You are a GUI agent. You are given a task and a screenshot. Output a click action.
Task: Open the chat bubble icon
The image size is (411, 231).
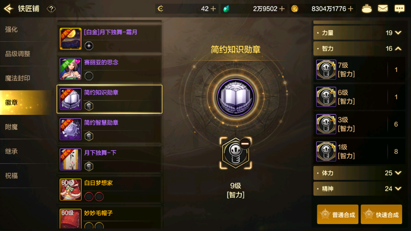tap(399, 9)
